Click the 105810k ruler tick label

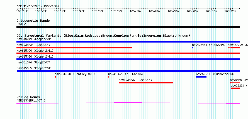click(x=211, y=11)
